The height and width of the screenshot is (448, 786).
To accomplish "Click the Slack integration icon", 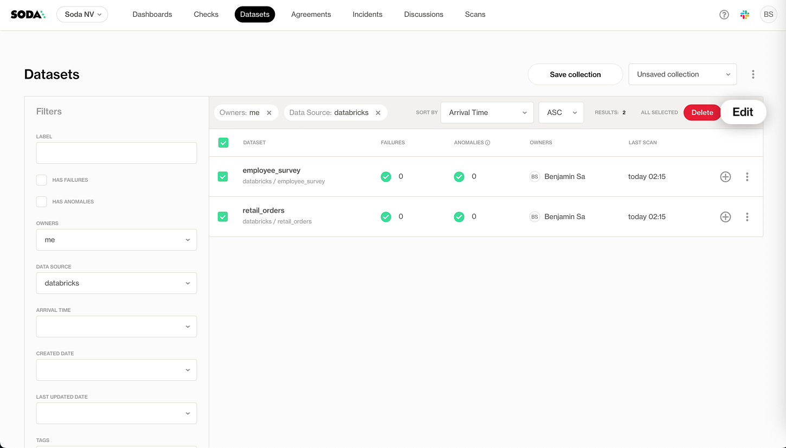I will pos(745,15).
